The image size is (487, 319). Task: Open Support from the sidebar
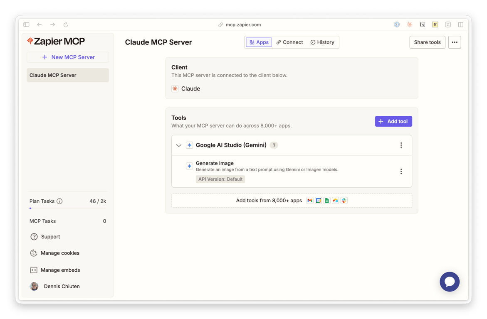pos(45,237)
